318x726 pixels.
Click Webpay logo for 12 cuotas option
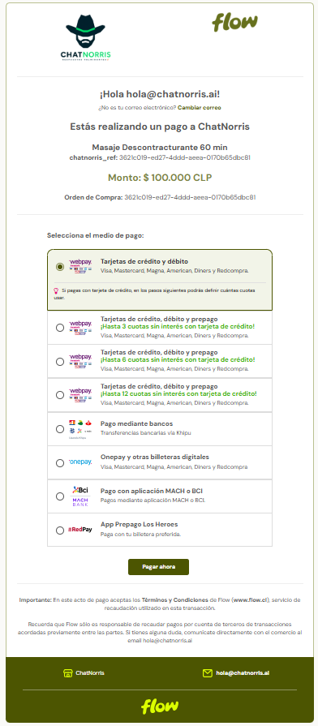click(x=80, y=394)
